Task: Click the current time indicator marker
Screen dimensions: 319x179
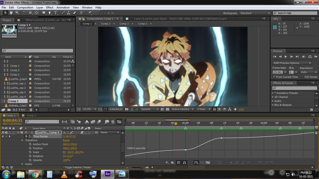Action: [176, 123]
